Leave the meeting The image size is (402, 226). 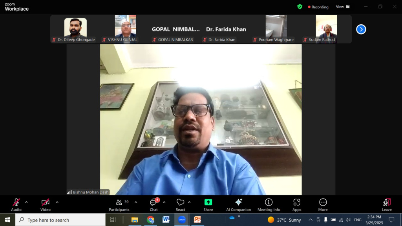point(387,204)
